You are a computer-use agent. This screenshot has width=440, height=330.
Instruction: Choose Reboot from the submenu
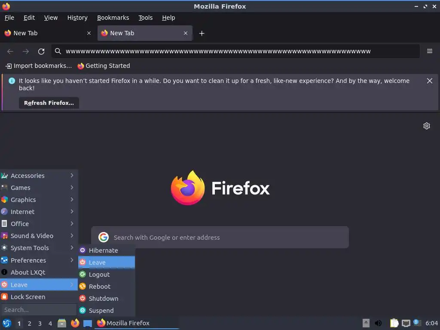click(x=107, y=287)
